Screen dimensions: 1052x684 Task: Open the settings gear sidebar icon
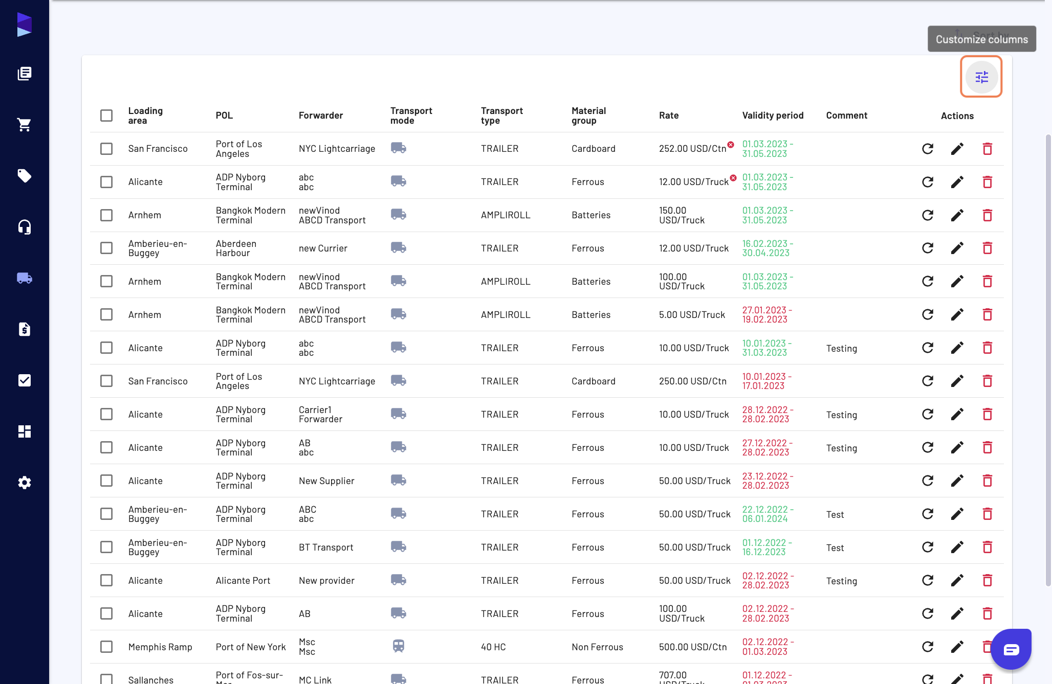(25, 483)
